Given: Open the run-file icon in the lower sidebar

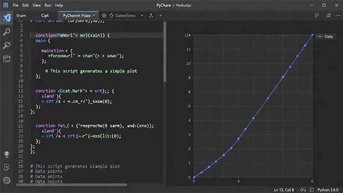Looking at the screenshot, I should click(x=7, y=167).
